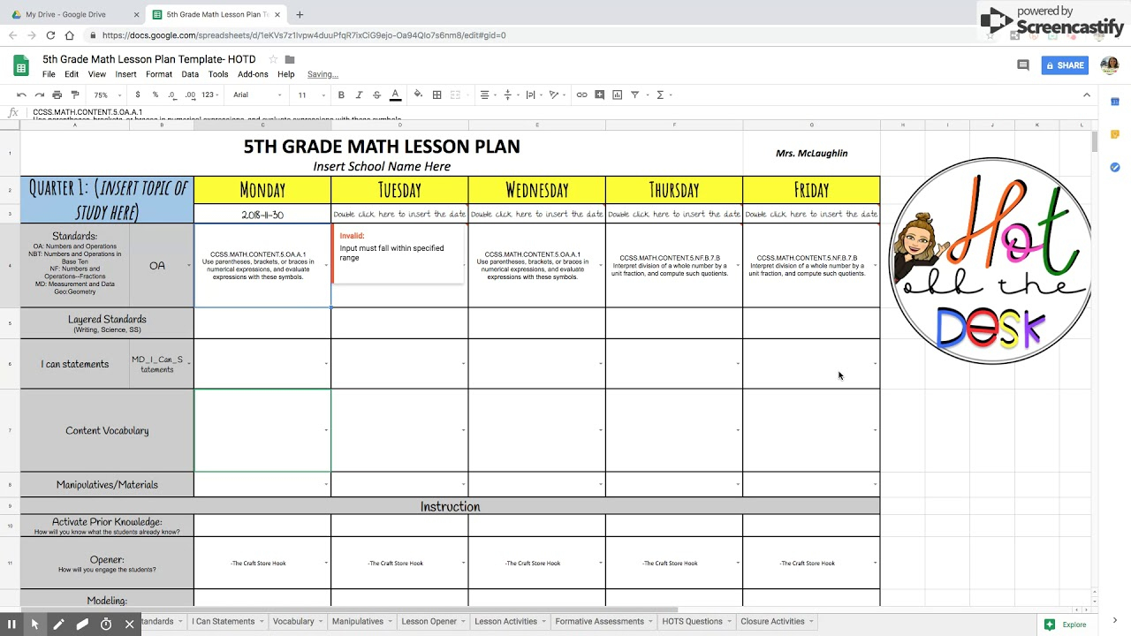Select the Screencastify eraser tool

[x=82, y=625]
